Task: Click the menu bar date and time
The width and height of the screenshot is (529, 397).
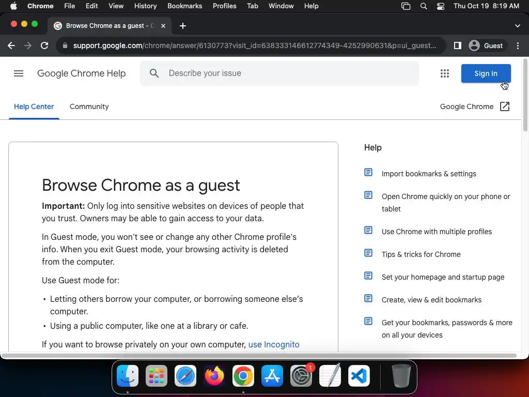Action: (486, 6)
